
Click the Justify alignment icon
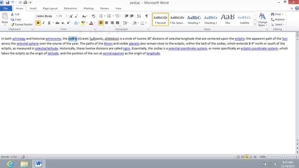point(117,23)
